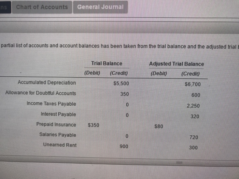Click the 600 adjusted credit value
Screen dimensions: 239x179
(196, 95)
